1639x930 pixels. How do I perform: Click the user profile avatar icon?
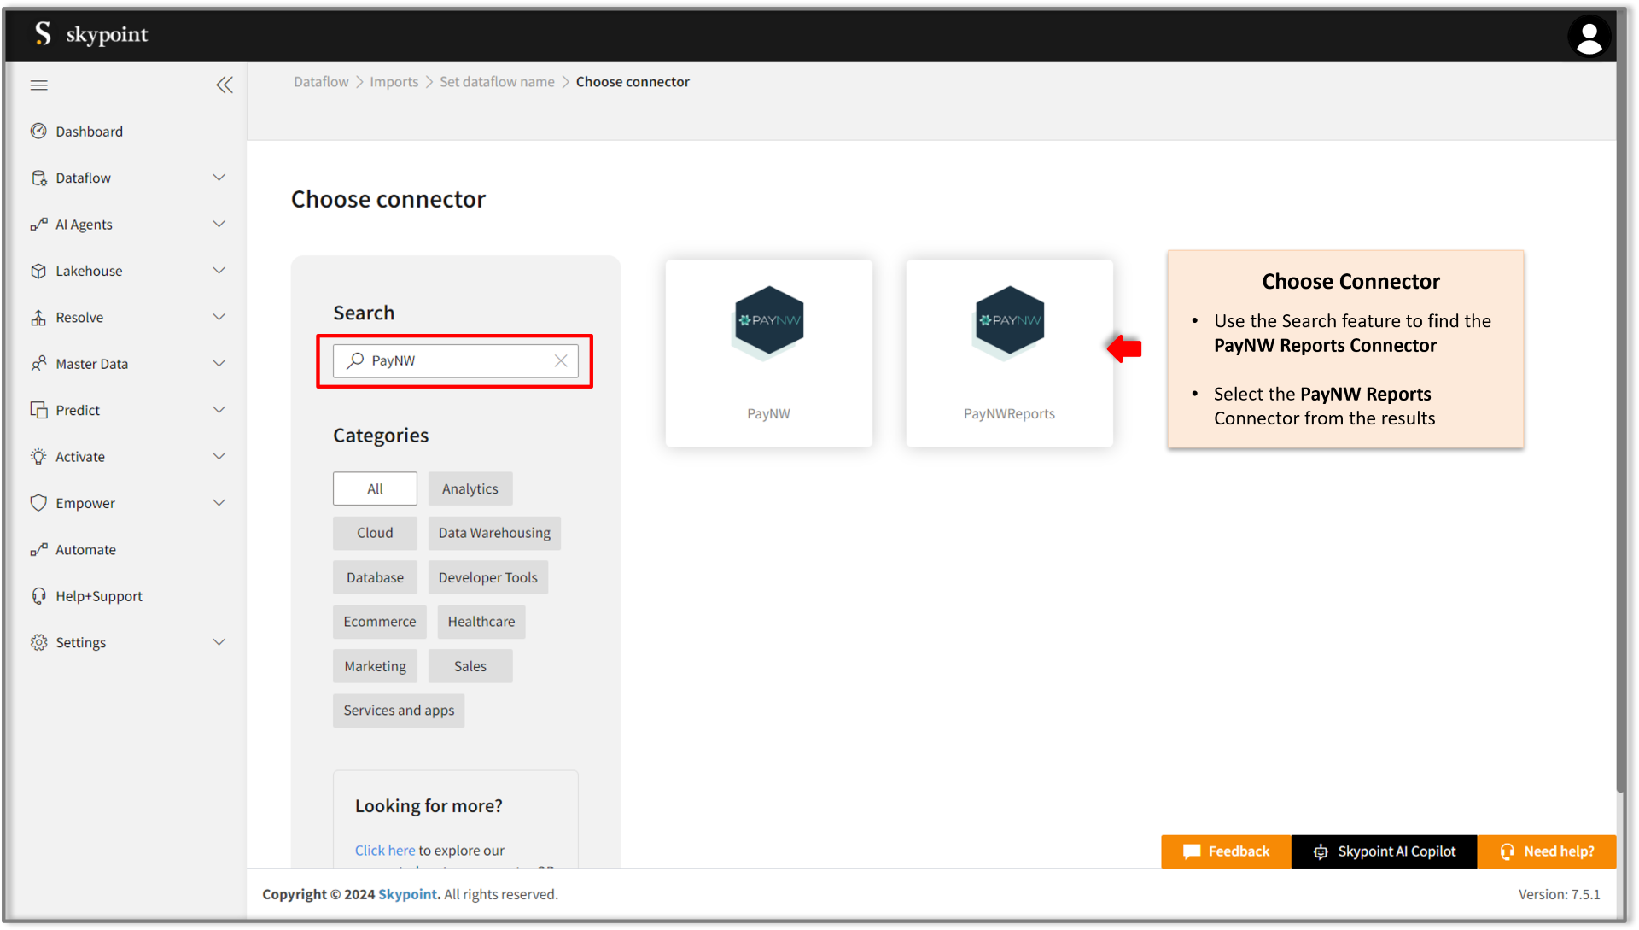1589,37
